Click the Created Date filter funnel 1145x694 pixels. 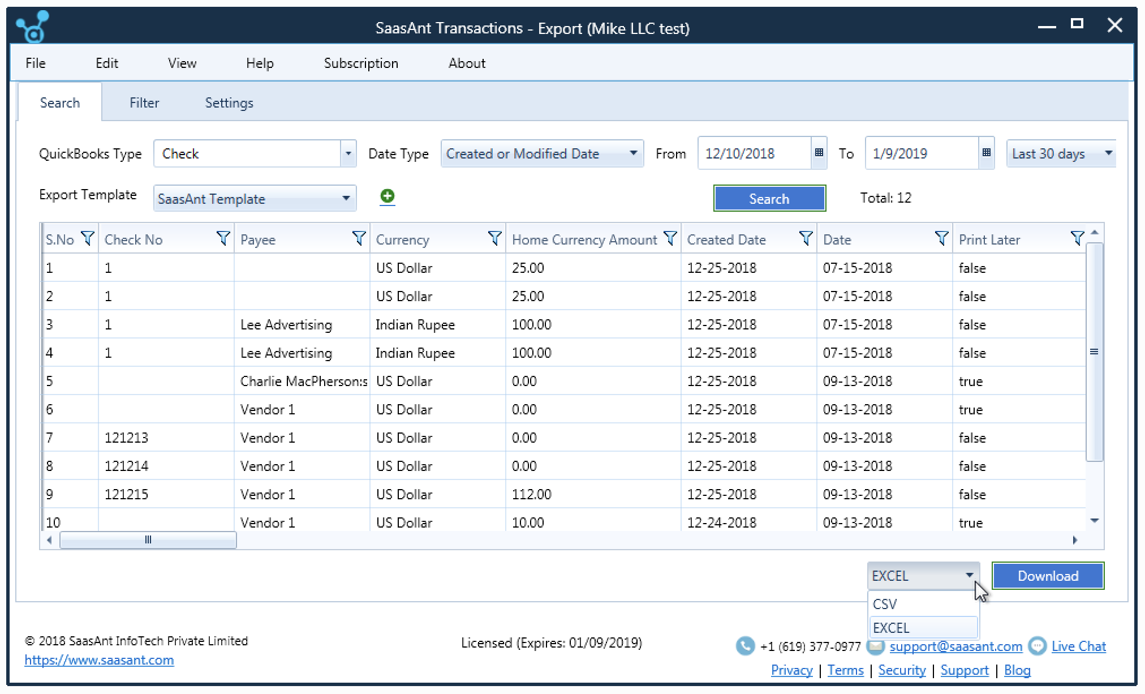(806, 239)
